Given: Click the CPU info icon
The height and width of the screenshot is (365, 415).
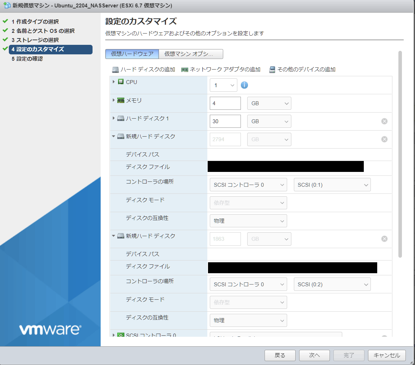Looking at the screenshot, I should pyautogui.click(x=244, y=85).
